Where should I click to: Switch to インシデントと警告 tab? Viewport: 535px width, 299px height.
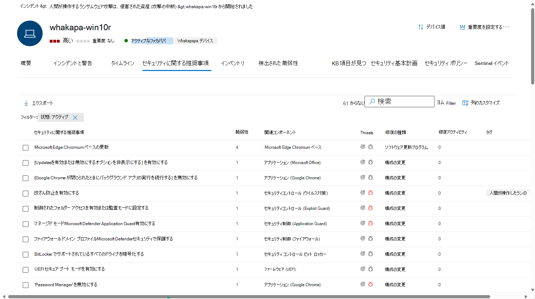[x=72, y=63]
